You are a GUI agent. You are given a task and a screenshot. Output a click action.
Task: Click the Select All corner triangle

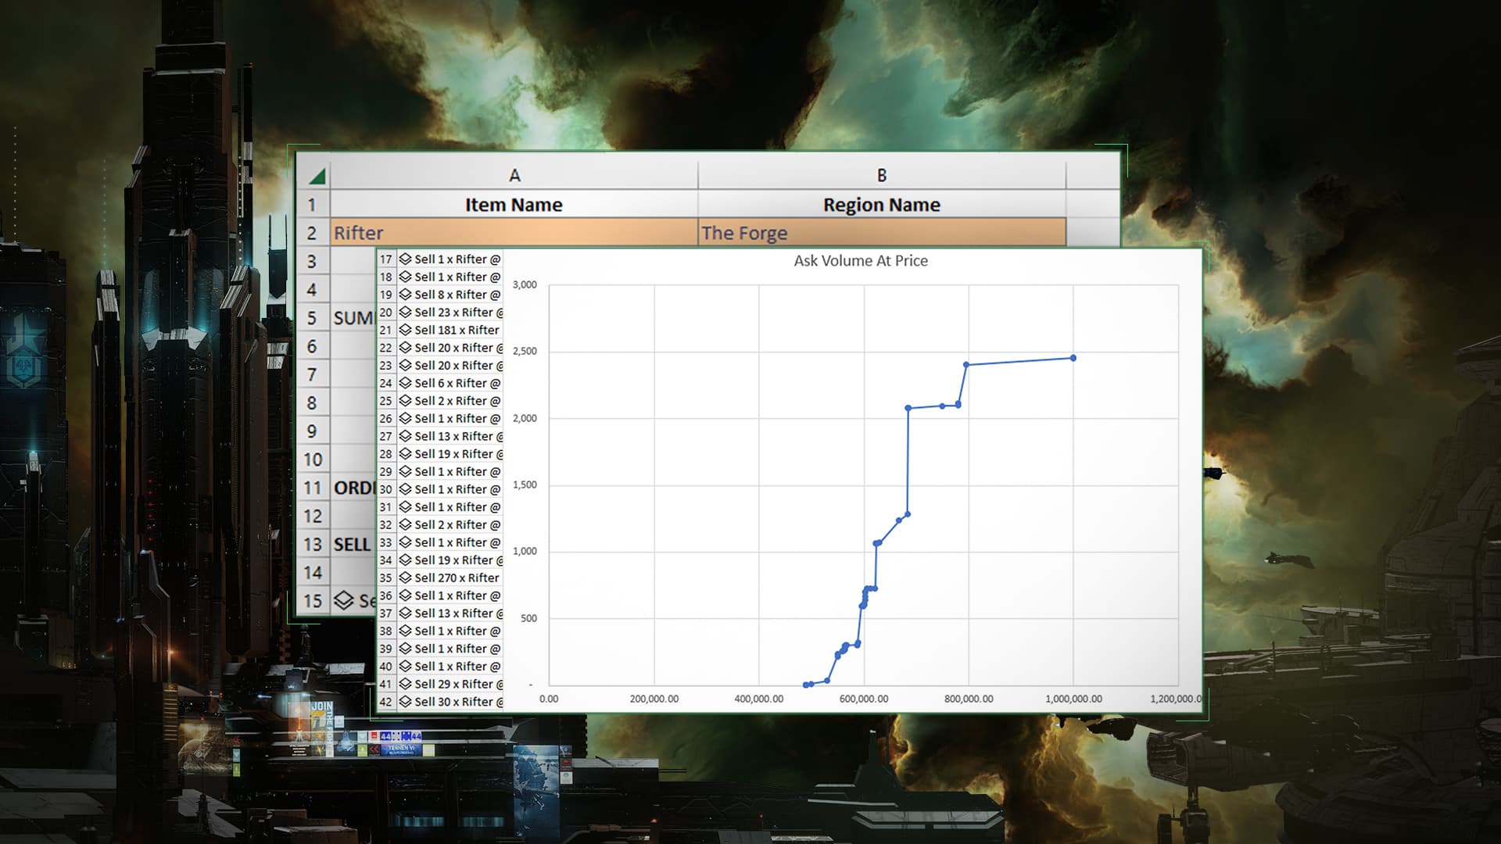[317, 176]
